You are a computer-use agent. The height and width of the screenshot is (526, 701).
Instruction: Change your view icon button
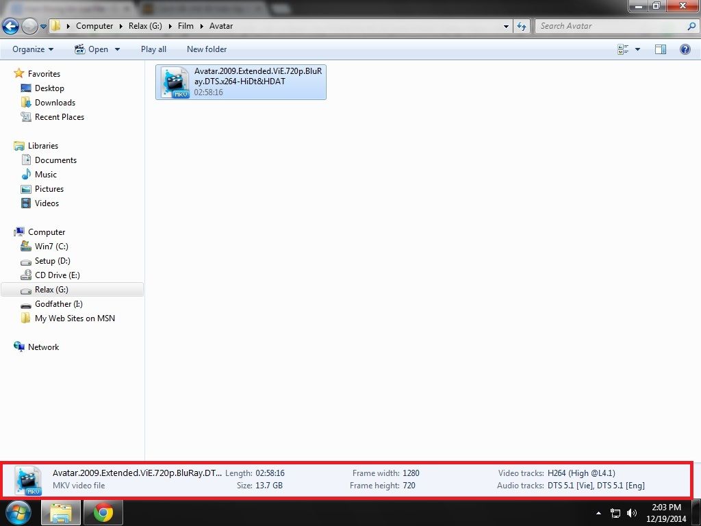pyautogui.click(x=623, y=49)
